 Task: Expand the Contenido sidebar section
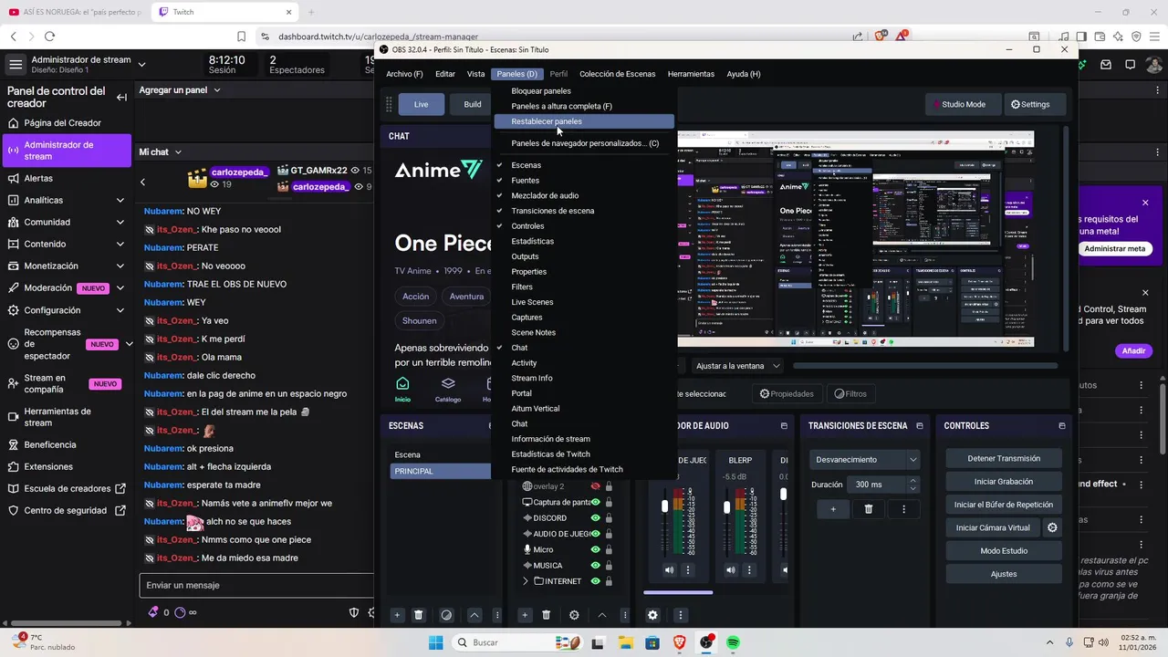point(120,244)
